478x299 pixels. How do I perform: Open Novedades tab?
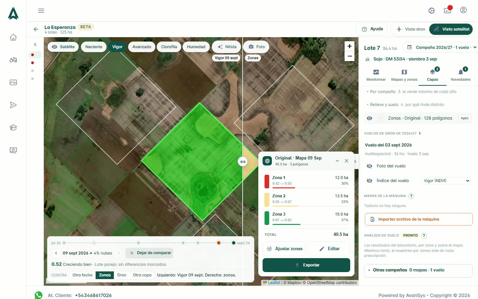[460, 75]
